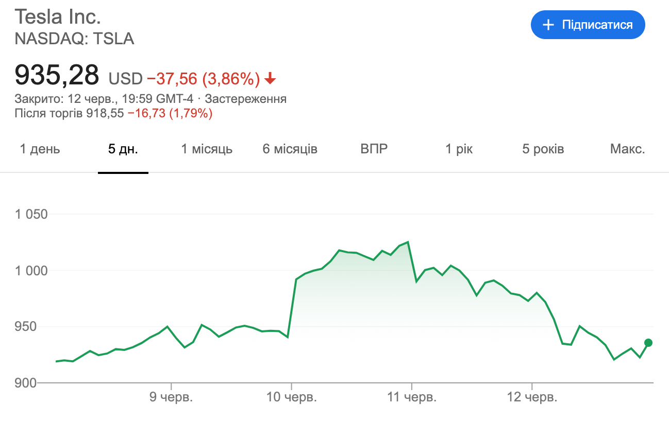The width and height of the screenshot is (669, 423).
Task: Show the 1 рік range
Action: [x=459, y=149]
